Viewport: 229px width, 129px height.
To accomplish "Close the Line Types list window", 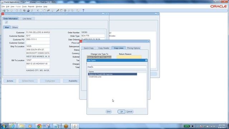I will tap(146, 60).
